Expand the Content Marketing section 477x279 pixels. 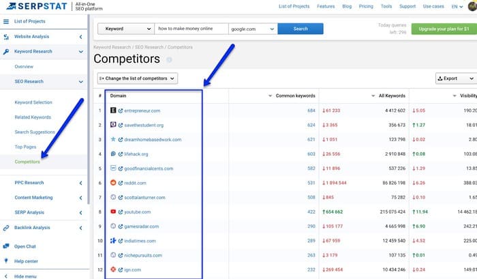click(x=80, y=198)
